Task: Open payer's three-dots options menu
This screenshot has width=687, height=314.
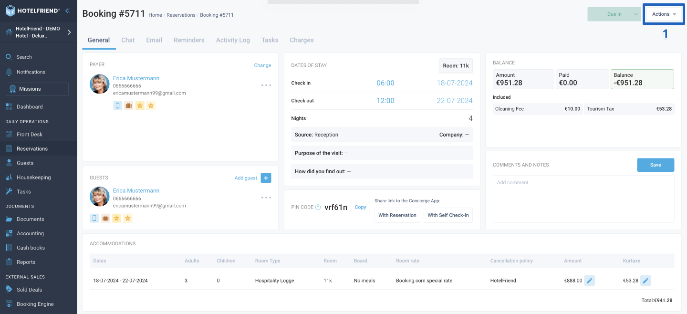Action: click(266, 85)
